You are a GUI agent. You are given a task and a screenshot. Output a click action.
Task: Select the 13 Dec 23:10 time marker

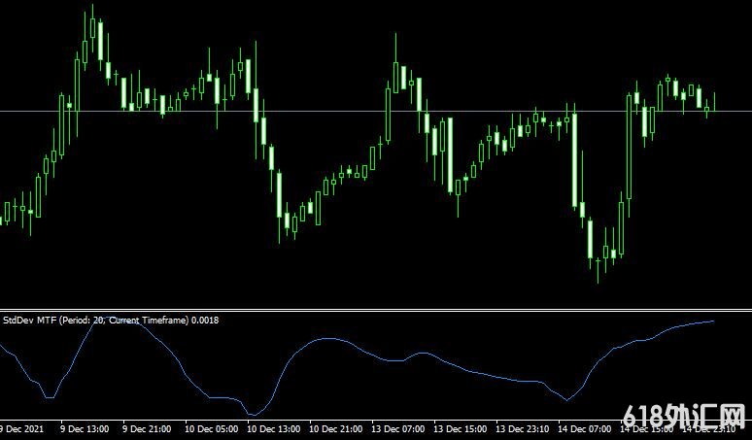(525, 428)
